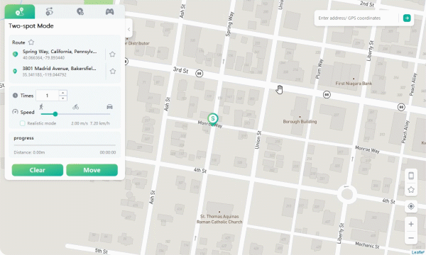Zoom in the map with plus

(411, 224)
